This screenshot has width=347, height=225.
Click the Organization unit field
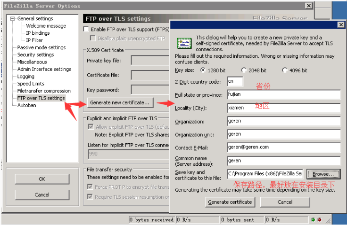(284, 134)
